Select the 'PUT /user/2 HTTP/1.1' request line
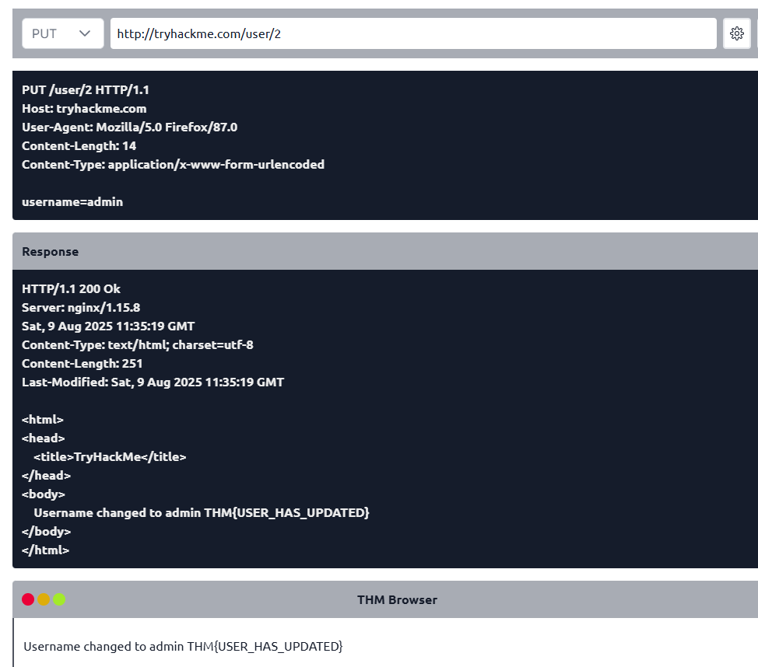This screenshot has width=758, height=667. click(x=86, y=90)
